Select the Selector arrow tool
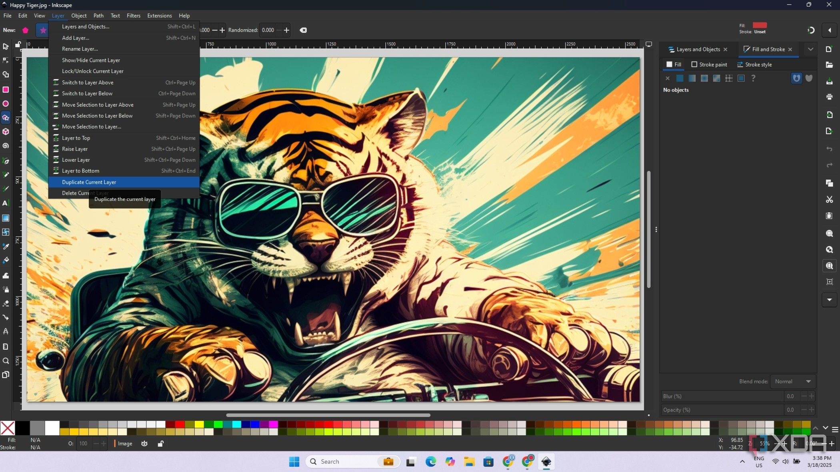The width and height of the screenshot is (840, 472). pyautogui.click(x=6, y=46)
